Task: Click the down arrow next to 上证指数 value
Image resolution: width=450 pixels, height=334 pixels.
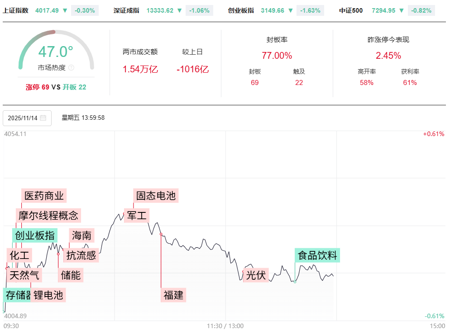Action: point(65,10)
